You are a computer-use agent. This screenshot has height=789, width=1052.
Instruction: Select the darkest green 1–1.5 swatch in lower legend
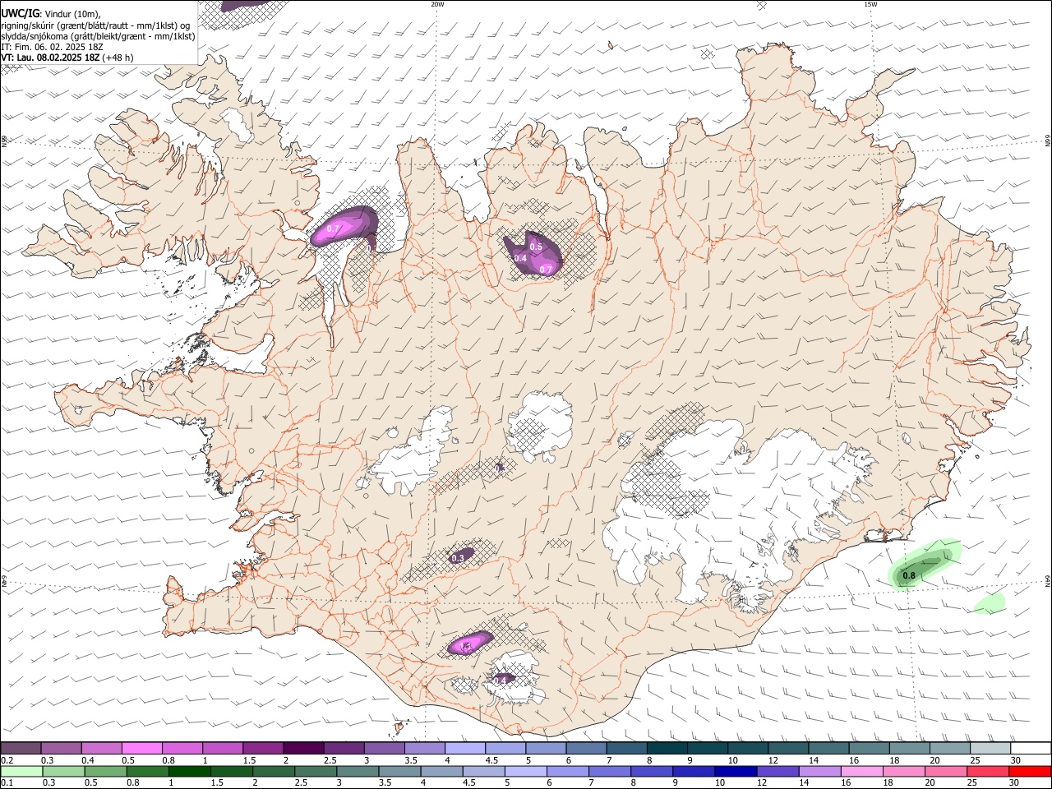(190, 772)
